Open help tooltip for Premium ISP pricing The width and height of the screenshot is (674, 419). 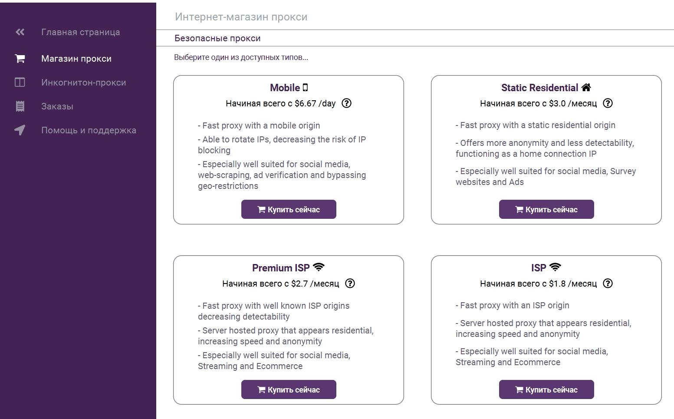[x=350, y=284]
